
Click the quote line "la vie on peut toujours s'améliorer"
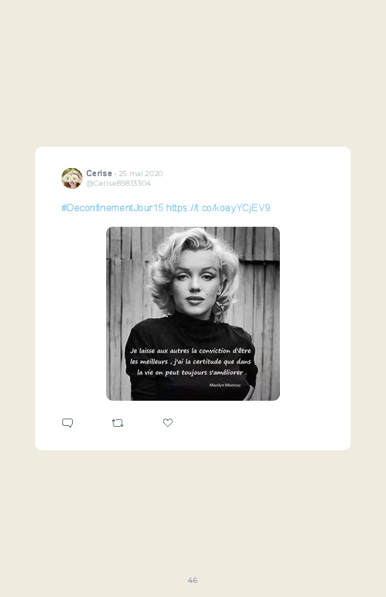pyautogui.click(x=192, y=372)
